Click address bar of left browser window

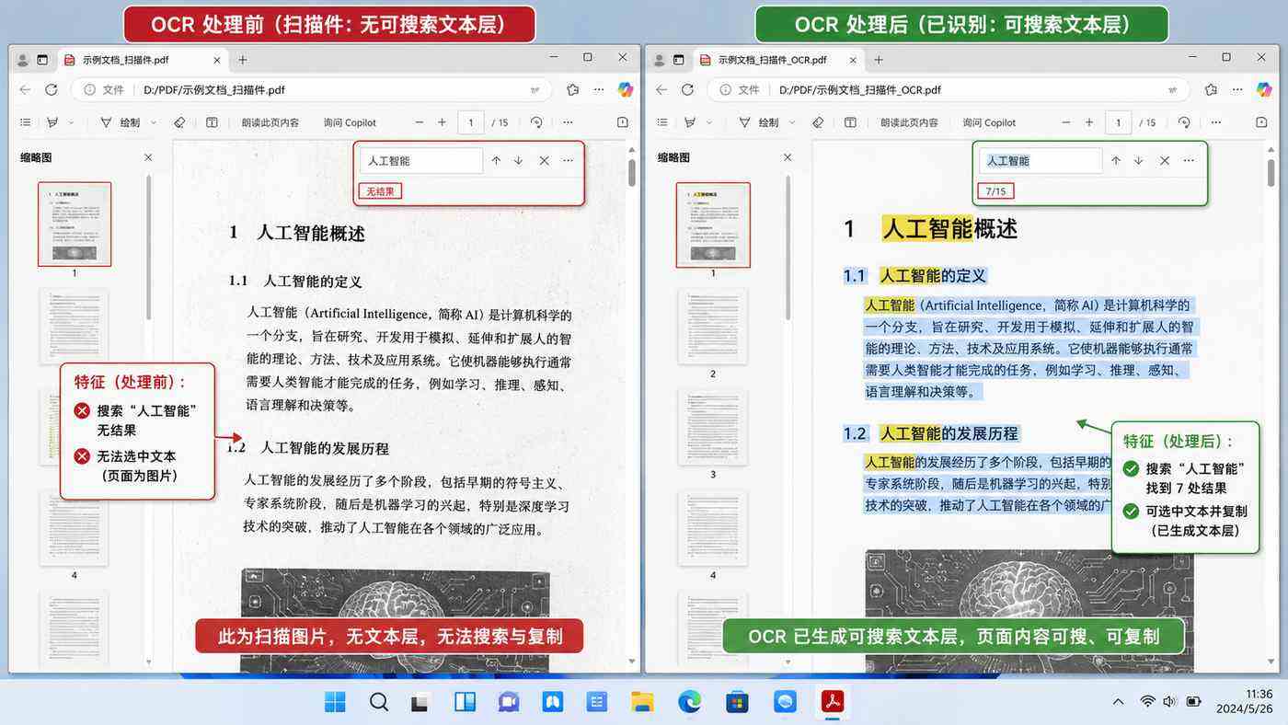point(313,90)
